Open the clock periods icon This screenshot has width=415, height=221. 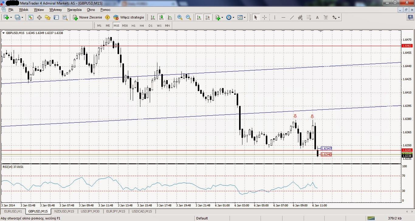tap(229, 17)
